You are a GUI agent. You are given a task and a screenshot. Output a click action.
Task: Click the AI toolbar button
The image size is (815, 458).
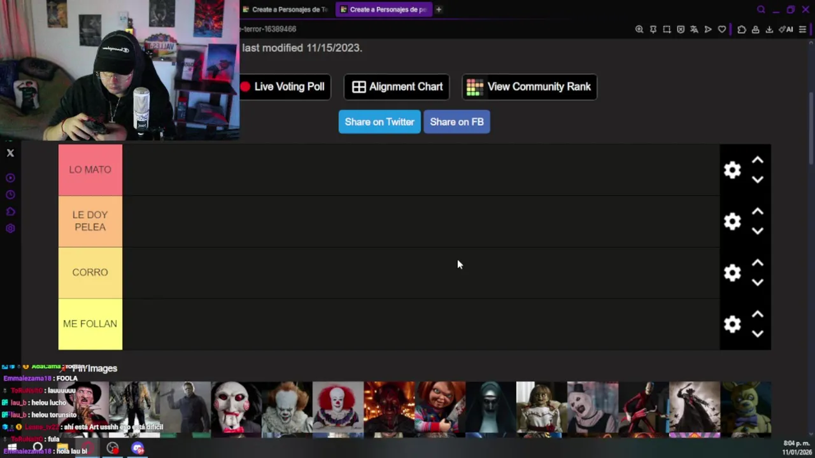tap(786, 29)
